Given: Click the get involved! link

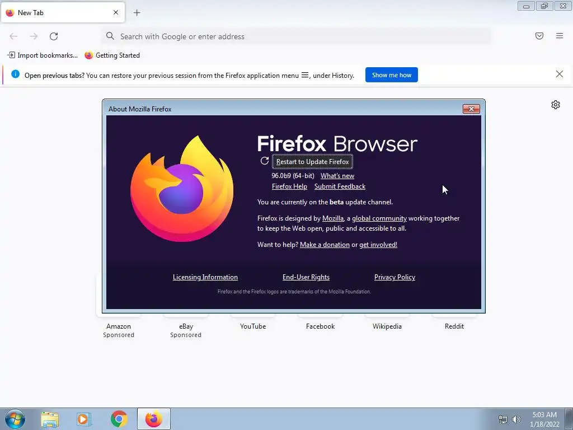Looking at the screenshot, I should (x=378, y=245).
